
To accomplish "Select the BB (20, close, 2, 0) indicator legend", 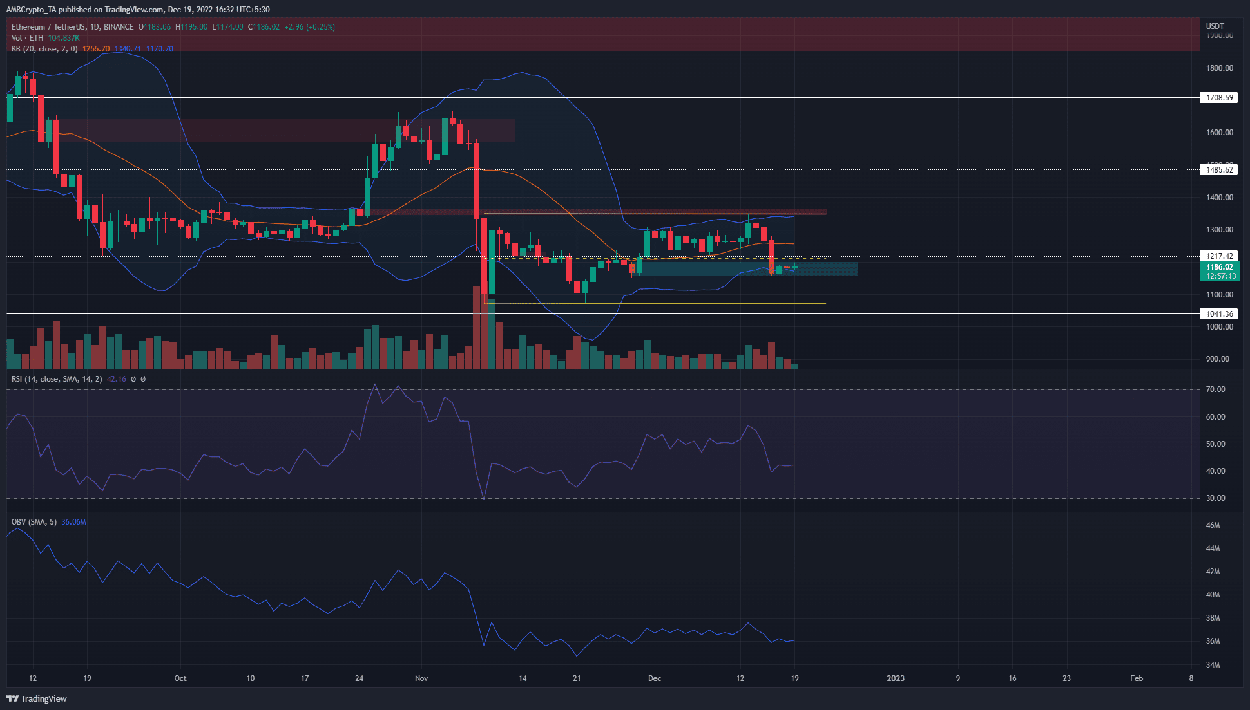I will coord(44,49).
